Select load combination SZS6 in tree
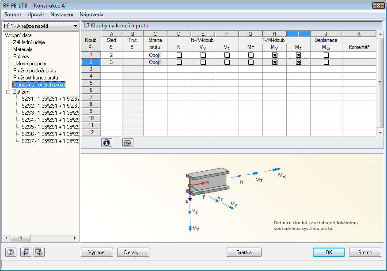 click(x=50, y=134)
